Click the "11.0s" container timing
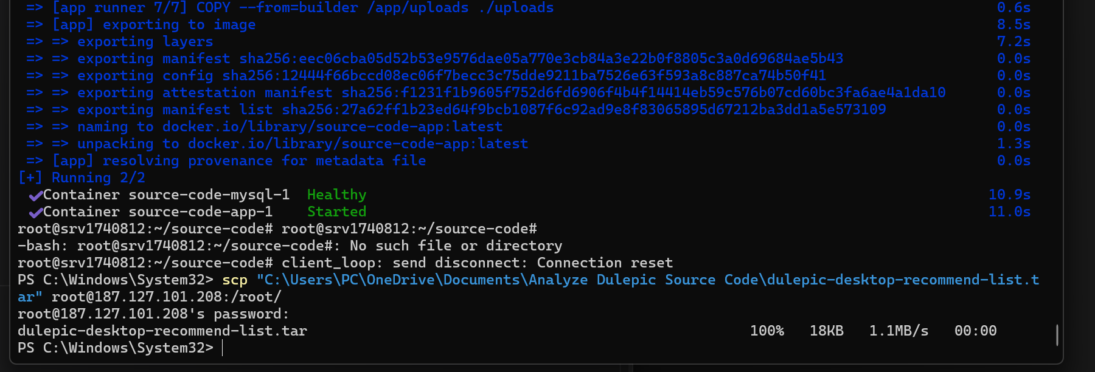 [1010, 212]
